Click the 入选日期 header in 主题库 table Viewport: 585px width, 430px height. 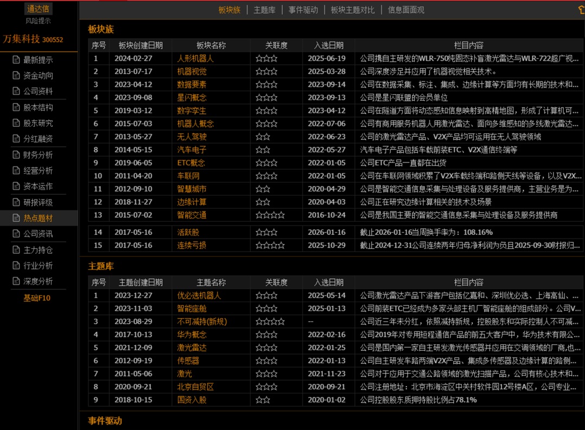[x=328, y=283]
